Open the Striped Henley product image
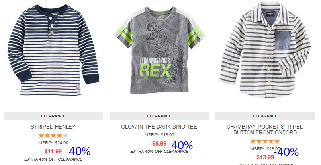The height and width of the screenshot is (165, 321). pyautogui.click(x=53, y=50)
